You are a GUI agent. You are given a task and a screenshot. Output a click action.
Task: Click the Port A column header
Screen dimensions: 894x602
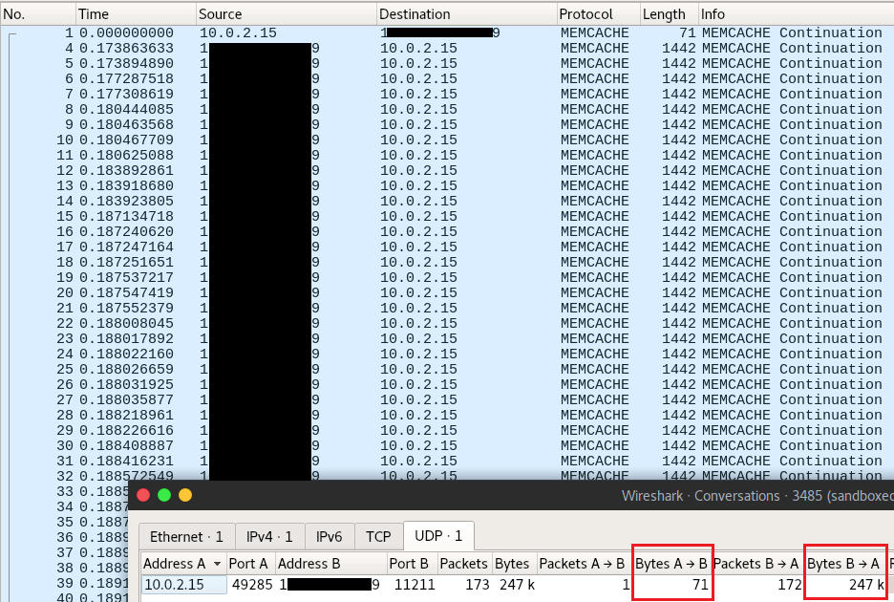pos(251,564)
